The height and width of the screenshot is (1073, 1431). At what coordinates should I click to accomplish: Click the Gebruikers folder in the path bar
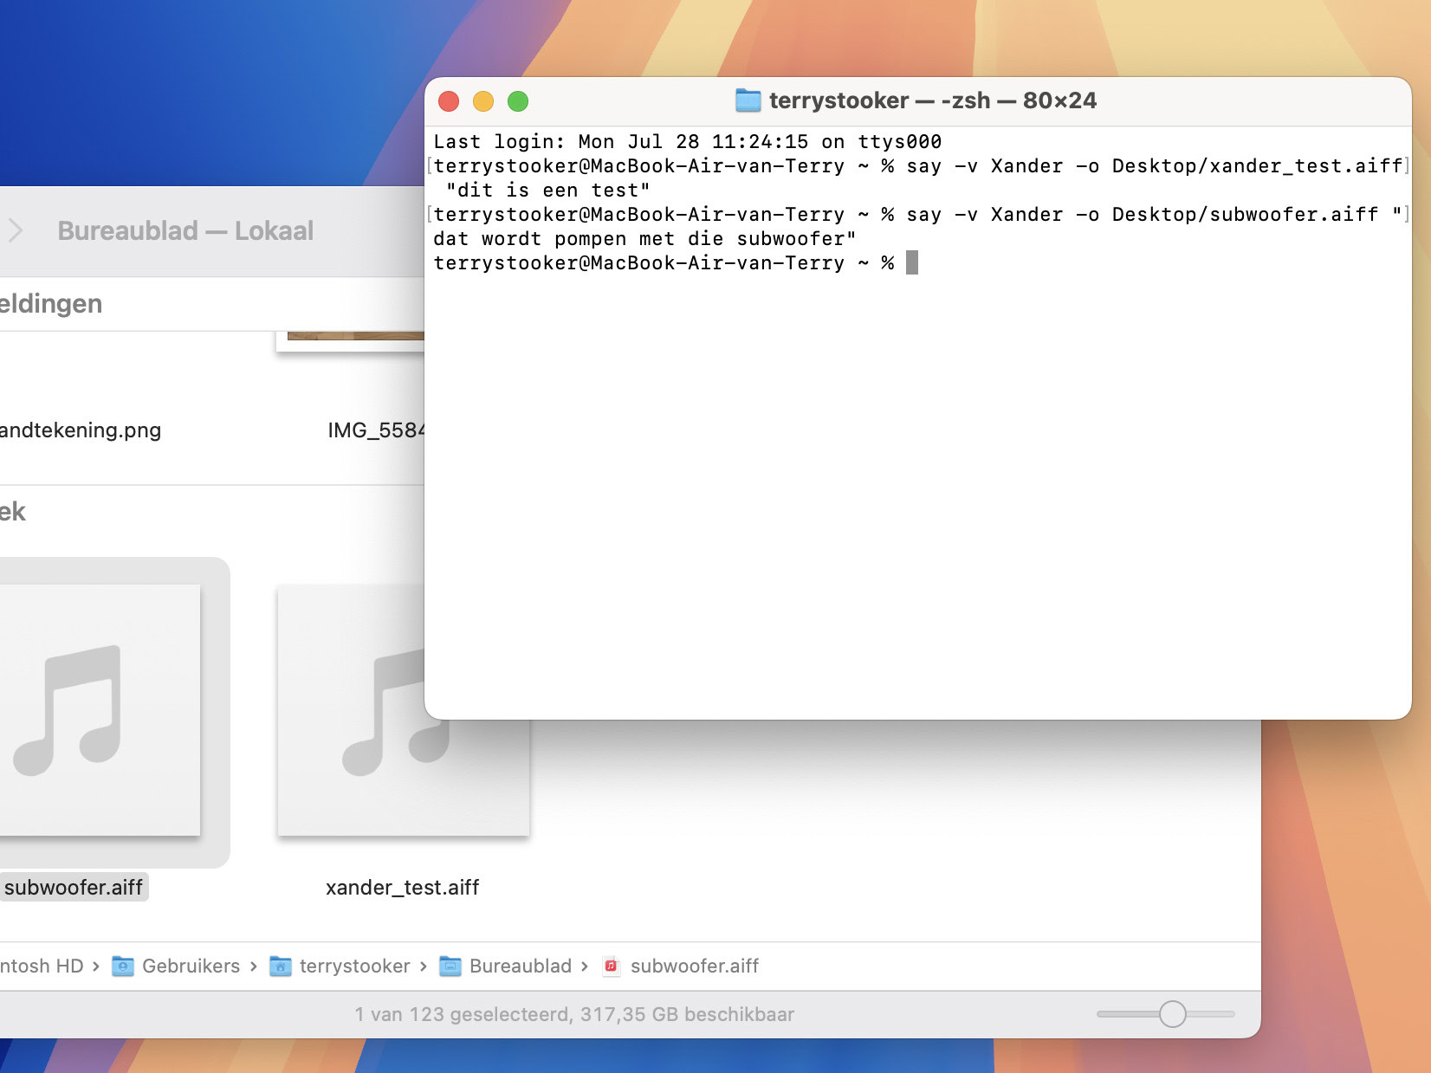pos(191,966)
